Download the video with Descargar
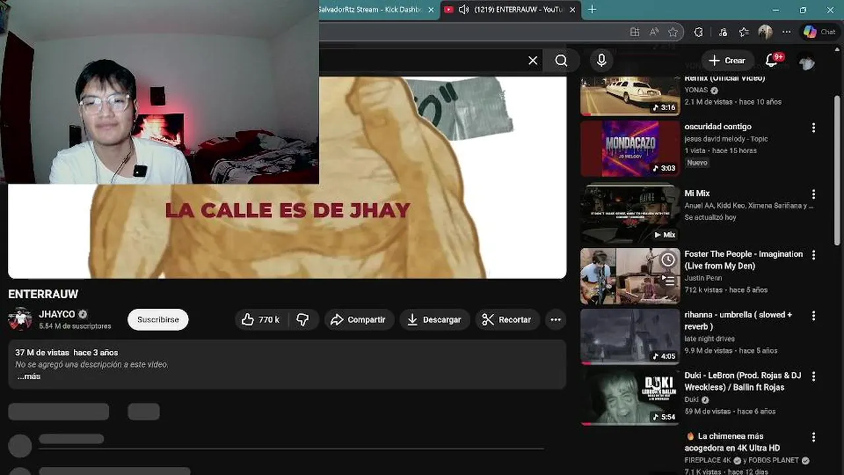 point(435,319)
